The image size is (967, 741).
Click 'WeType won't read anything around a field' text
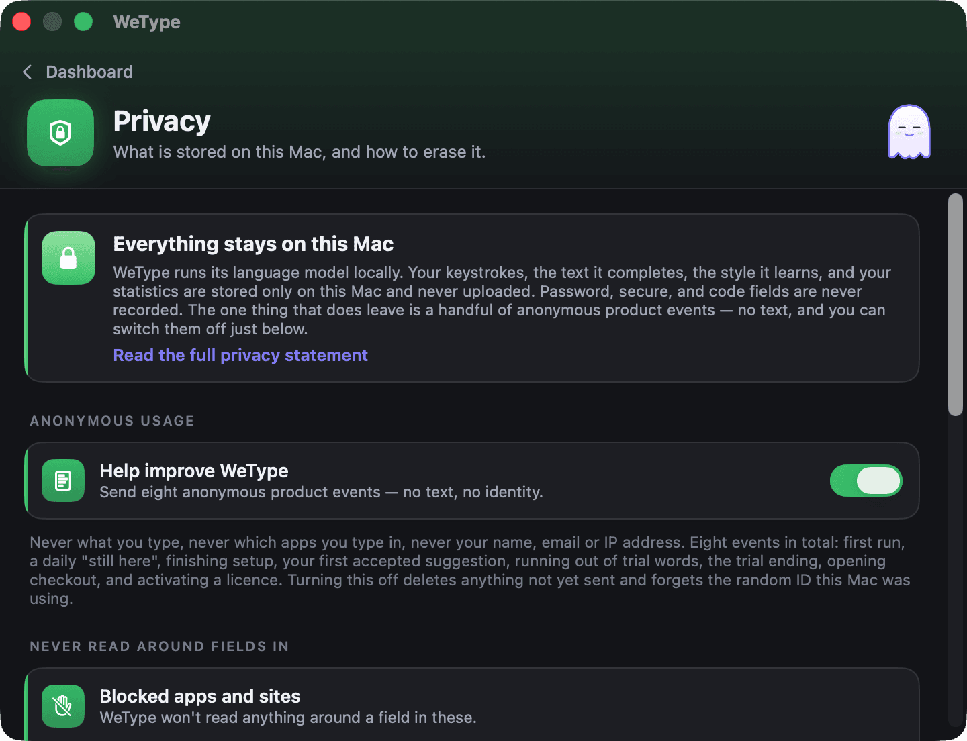pyautogui.click(x=288, y=718)
